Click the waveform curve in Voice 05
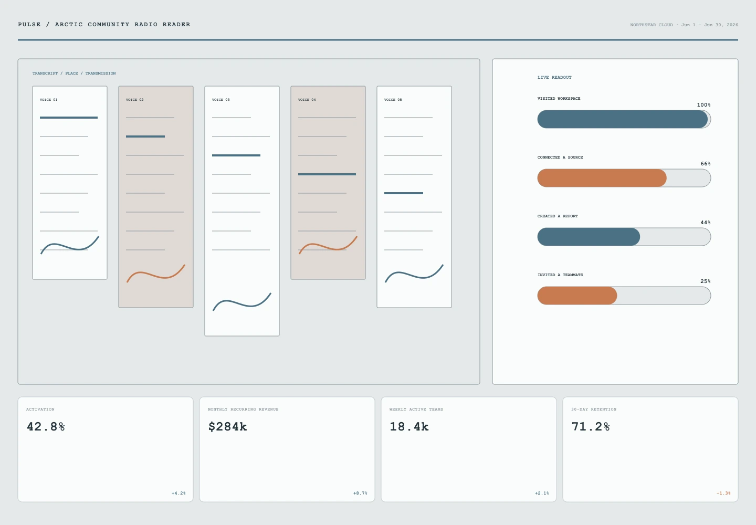 coord(414,273)
